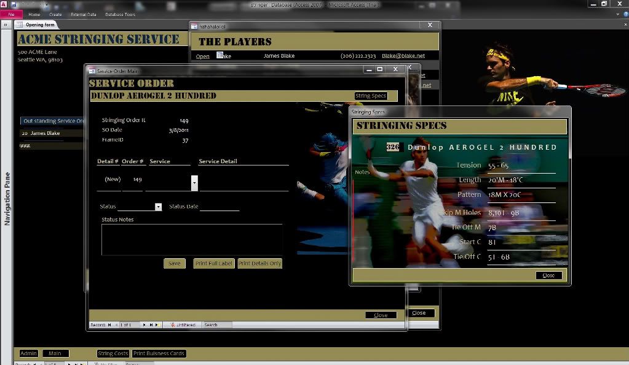The height and width of the screenshot is (365, 629).
Task: Click the Unfiltered filter indicator in Service Order
Action: tap(183, 325)
